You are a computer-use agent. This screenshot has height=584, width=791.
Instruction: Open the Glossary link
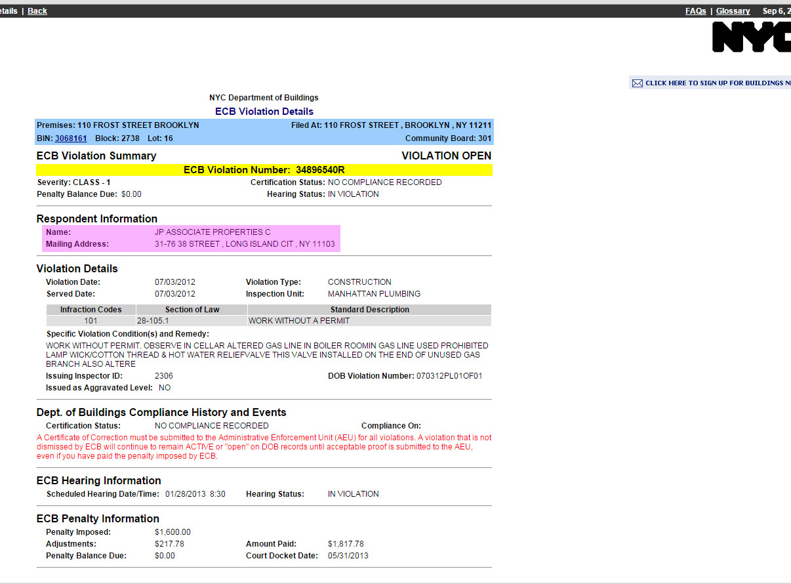coord(733,11)
